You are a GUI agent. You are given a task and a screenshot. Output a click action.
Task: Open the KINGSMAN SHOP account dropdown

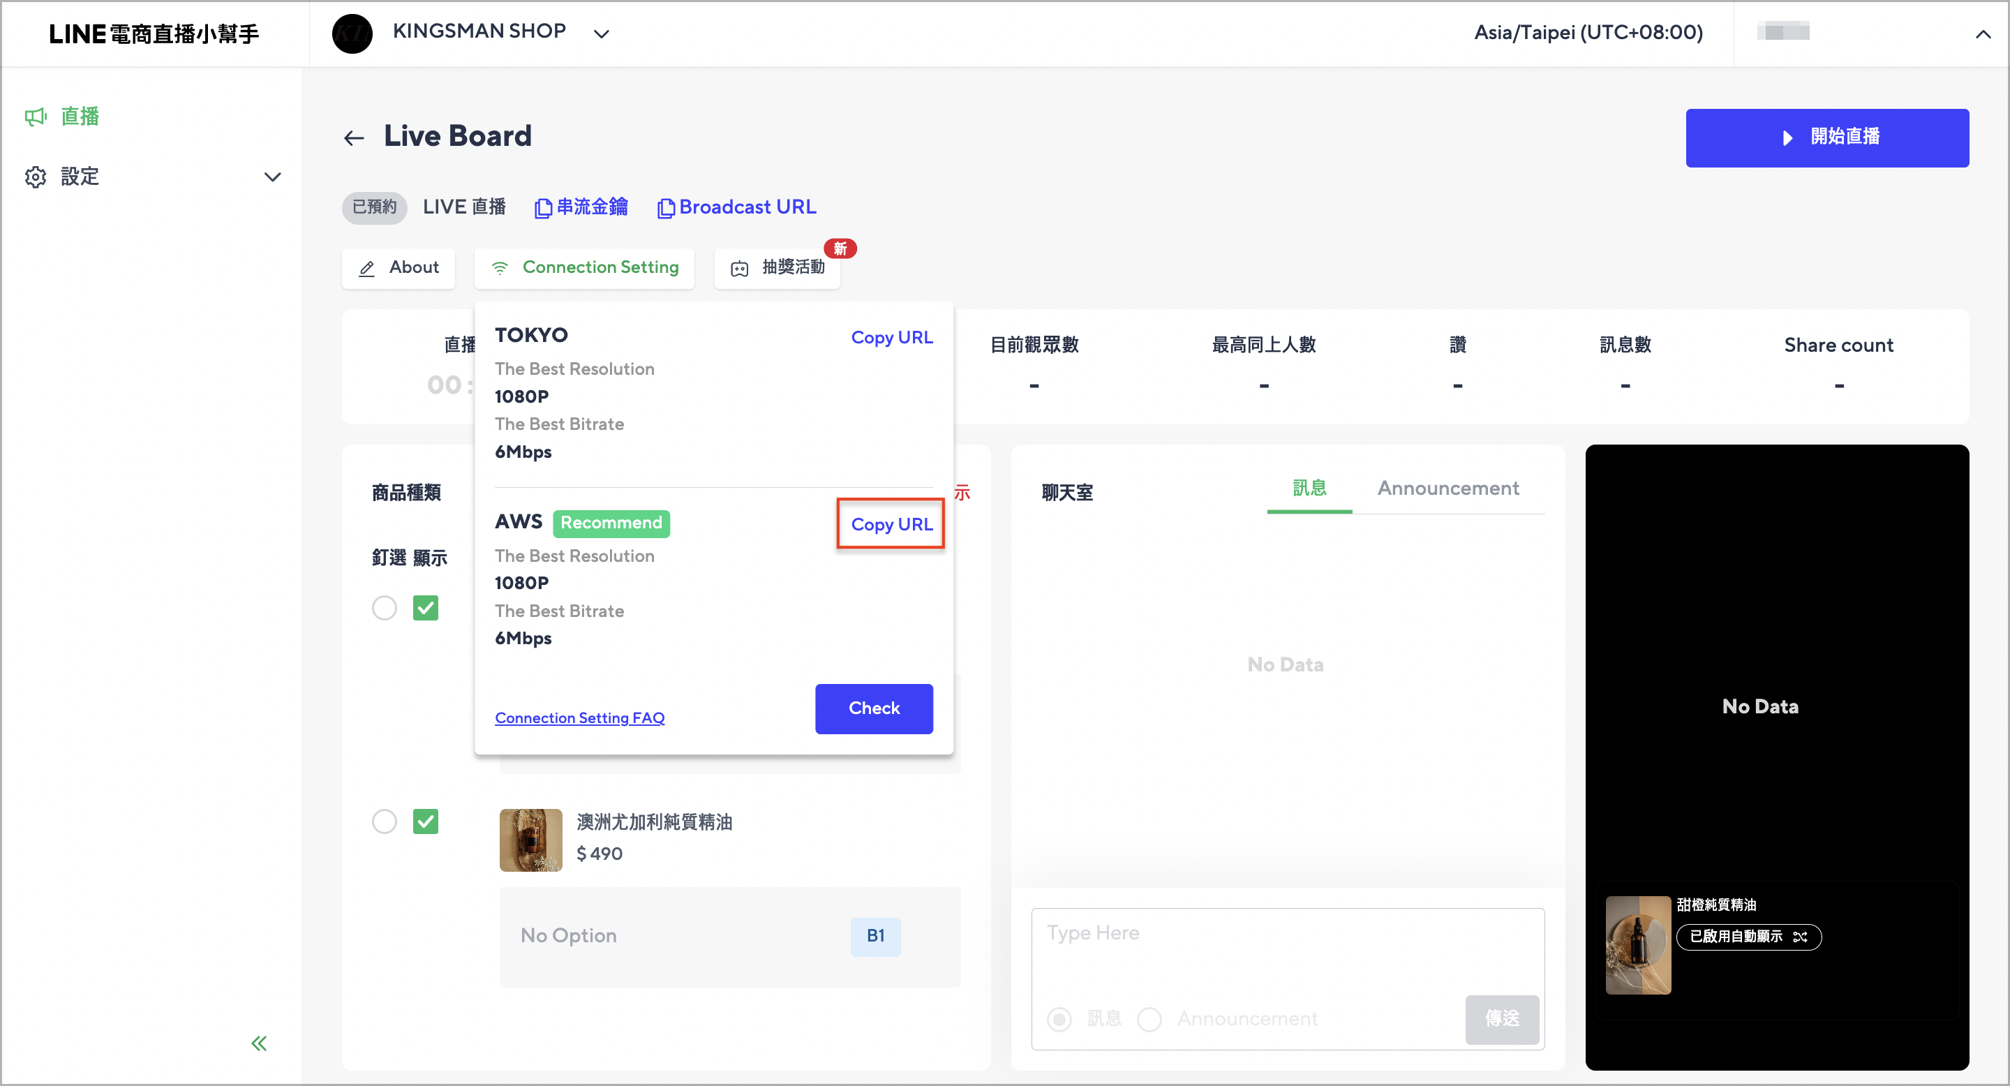(x=601, y=34)
